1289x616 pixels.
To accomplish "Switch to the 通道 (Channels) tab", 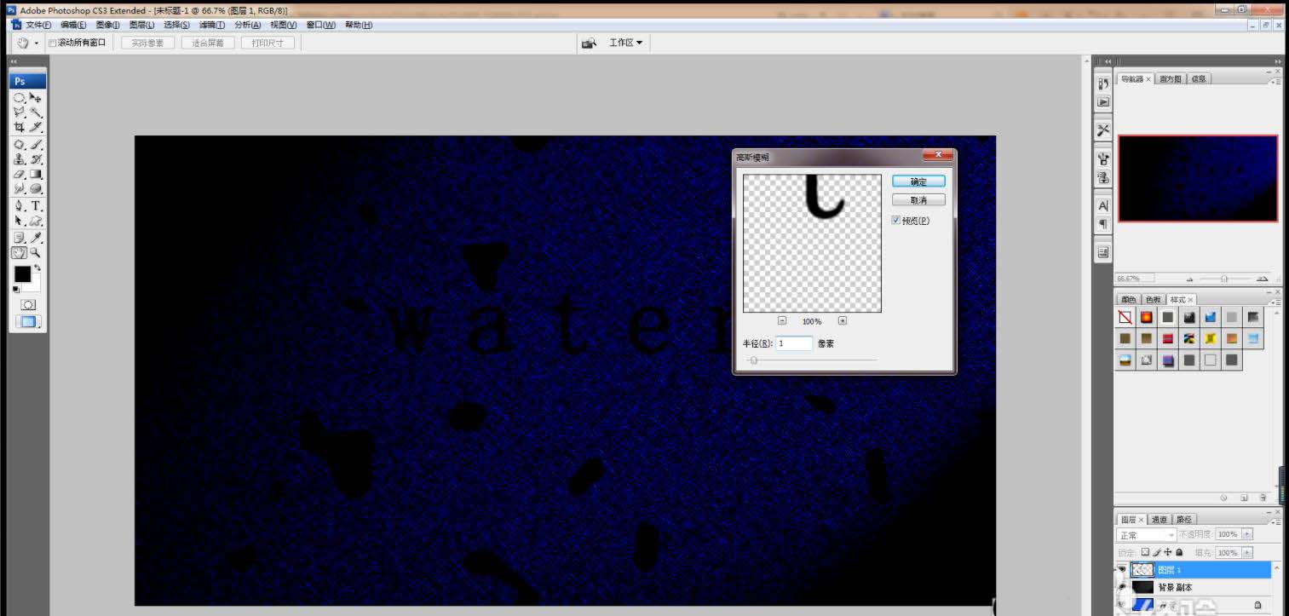I will [x=1159, y=520].
